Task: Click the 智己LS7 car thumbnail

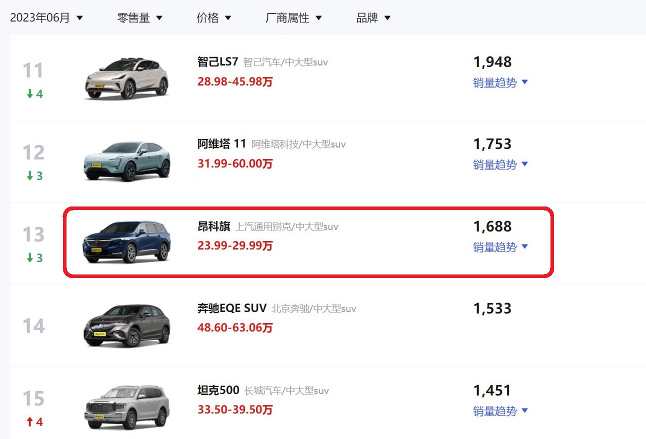Action: [x=126, y=78]
